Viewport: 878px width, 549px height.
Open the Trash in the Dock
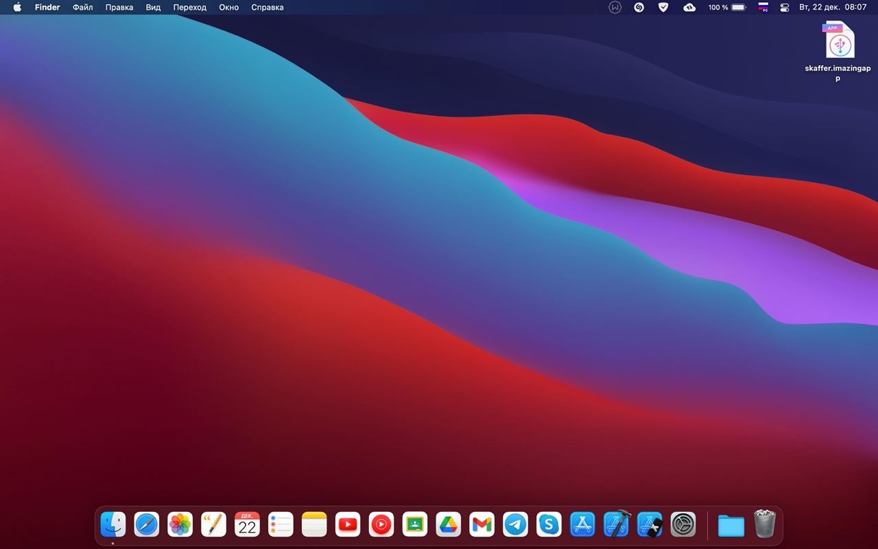click(764, 524)
